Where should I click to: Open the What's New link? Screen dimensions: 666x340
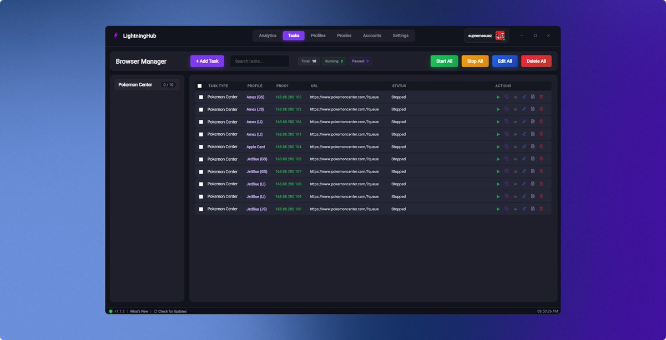click(139, 311)
